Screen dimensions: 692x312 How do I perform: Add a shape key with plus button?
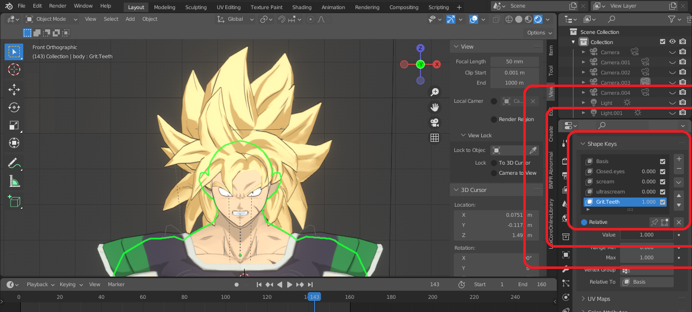[x=679, y=159]
